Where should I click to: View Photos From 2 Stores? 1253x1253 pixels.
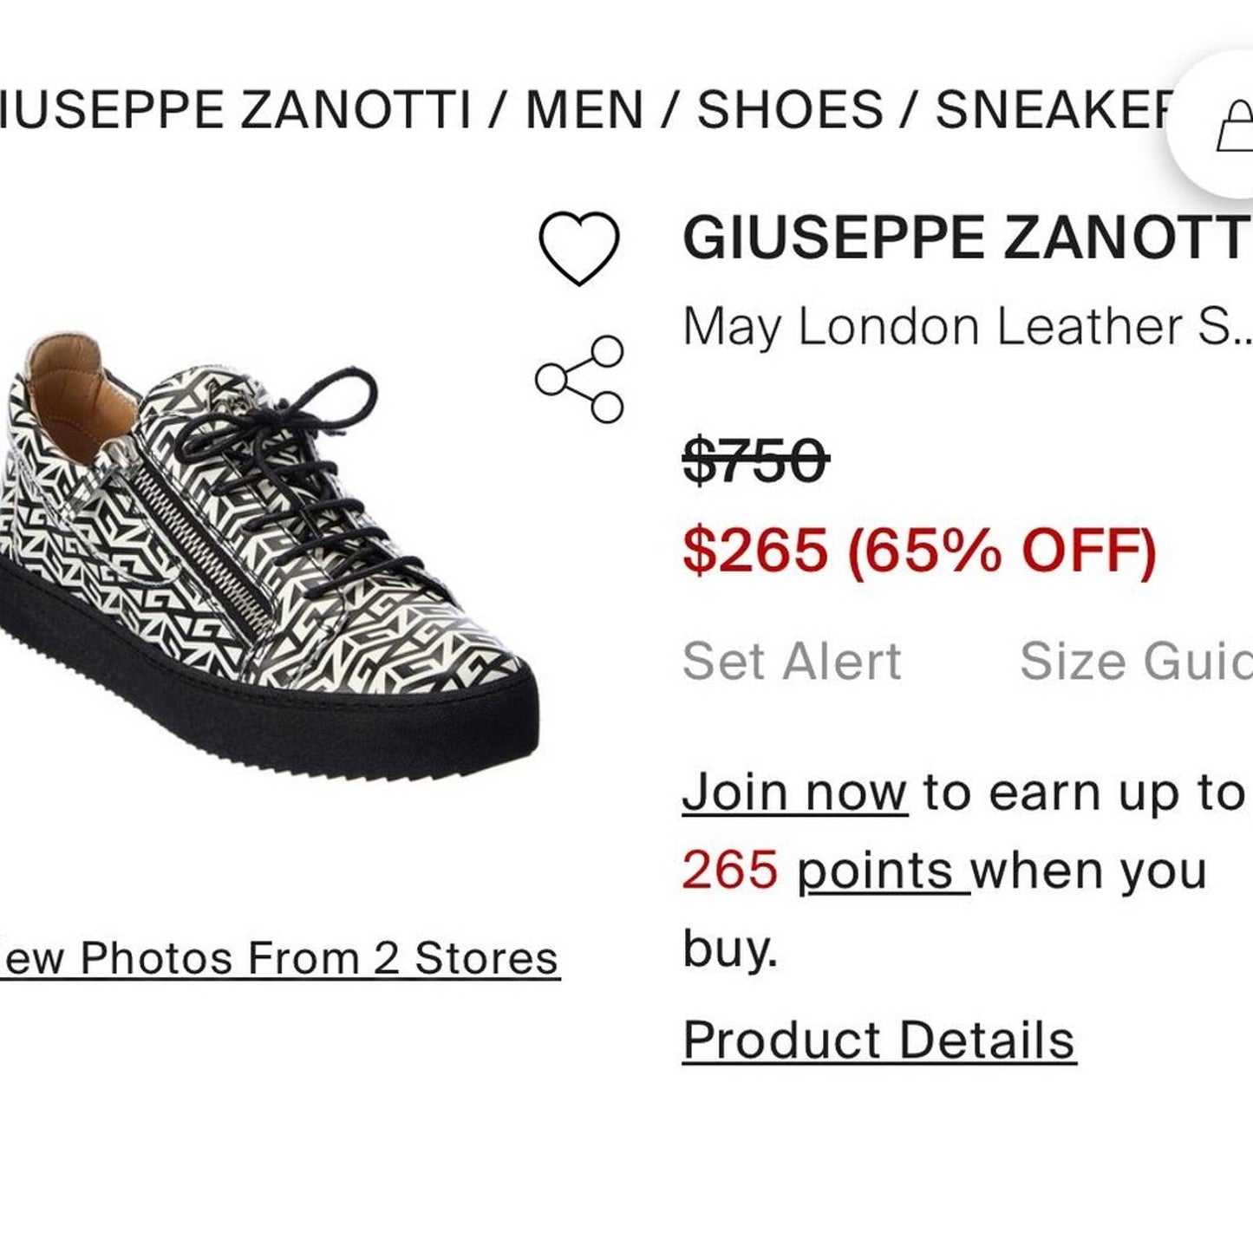pos(279,958)
